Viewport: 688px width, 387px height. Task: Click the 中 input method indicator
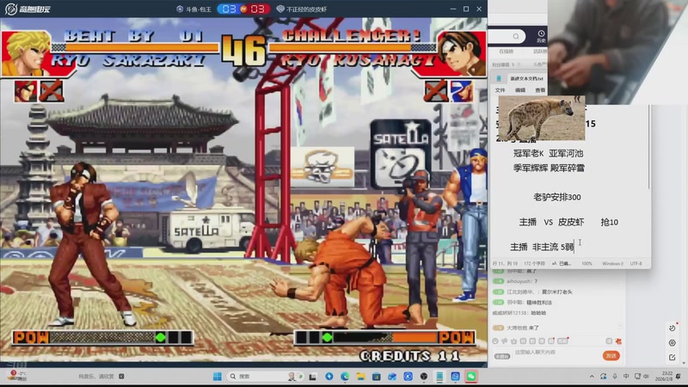(x=626, y=377)
